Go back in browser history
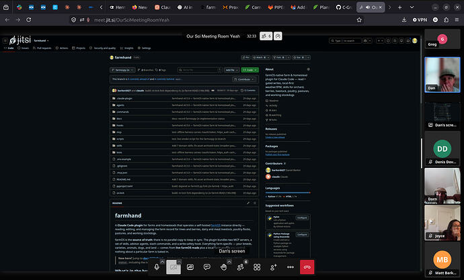Screen dimensions: 464x280 [x=7, y=19]
